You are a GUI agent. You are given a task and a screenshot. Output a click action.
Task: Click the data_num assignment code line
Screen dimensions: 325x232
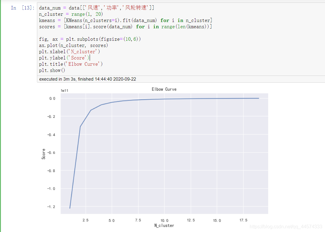(x=97, y=8)
